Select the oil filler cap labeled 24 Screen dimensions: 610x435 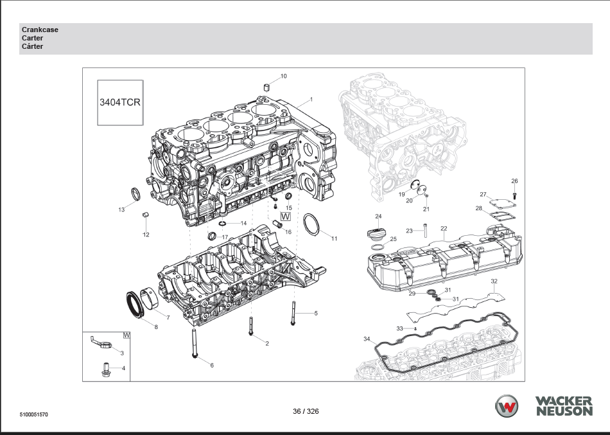pyautogui.click(x=375, y=233)
